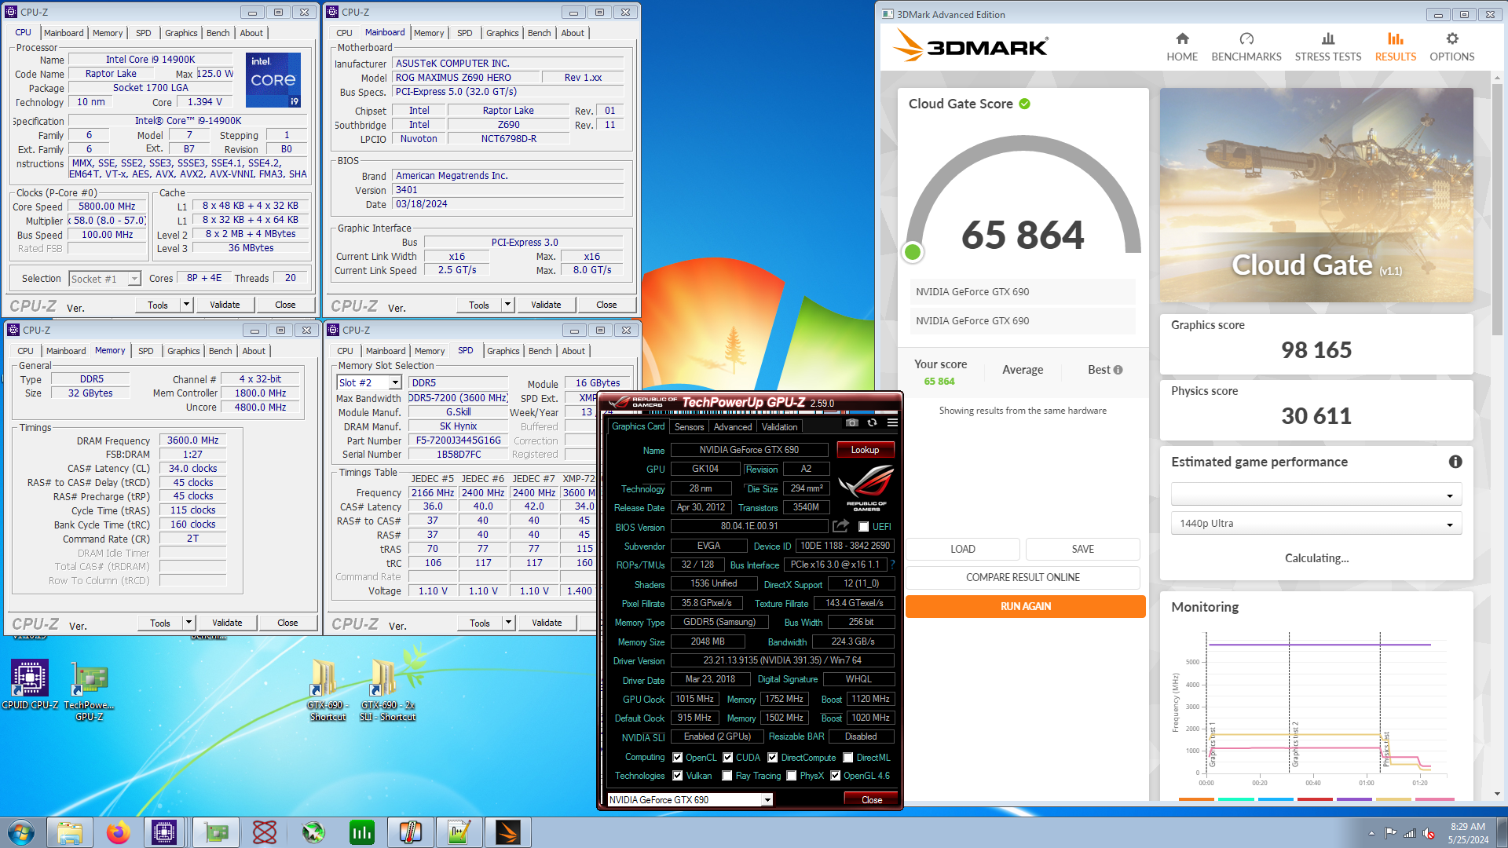Image resolution: width=1508 pixels, height=848 pixels.
Task: Open the 1440p Ultra resolution dropdown
Action: [x=1316, y=523]
